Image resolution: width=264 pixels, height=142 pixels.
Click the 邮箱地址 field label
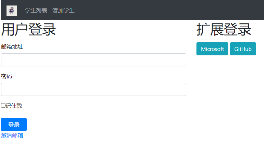[x=12, y=47]
